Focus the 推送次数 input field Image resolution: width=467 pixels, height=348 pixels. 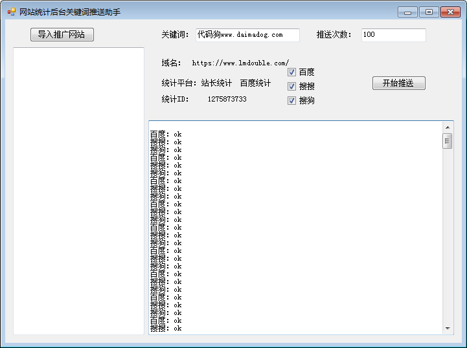393,35
